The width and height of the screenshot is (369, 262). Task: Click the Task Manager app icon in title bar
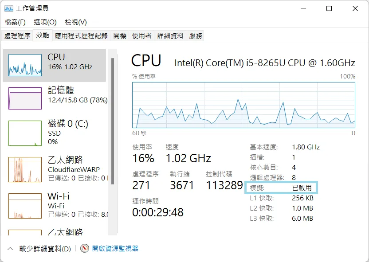[9, 9]
